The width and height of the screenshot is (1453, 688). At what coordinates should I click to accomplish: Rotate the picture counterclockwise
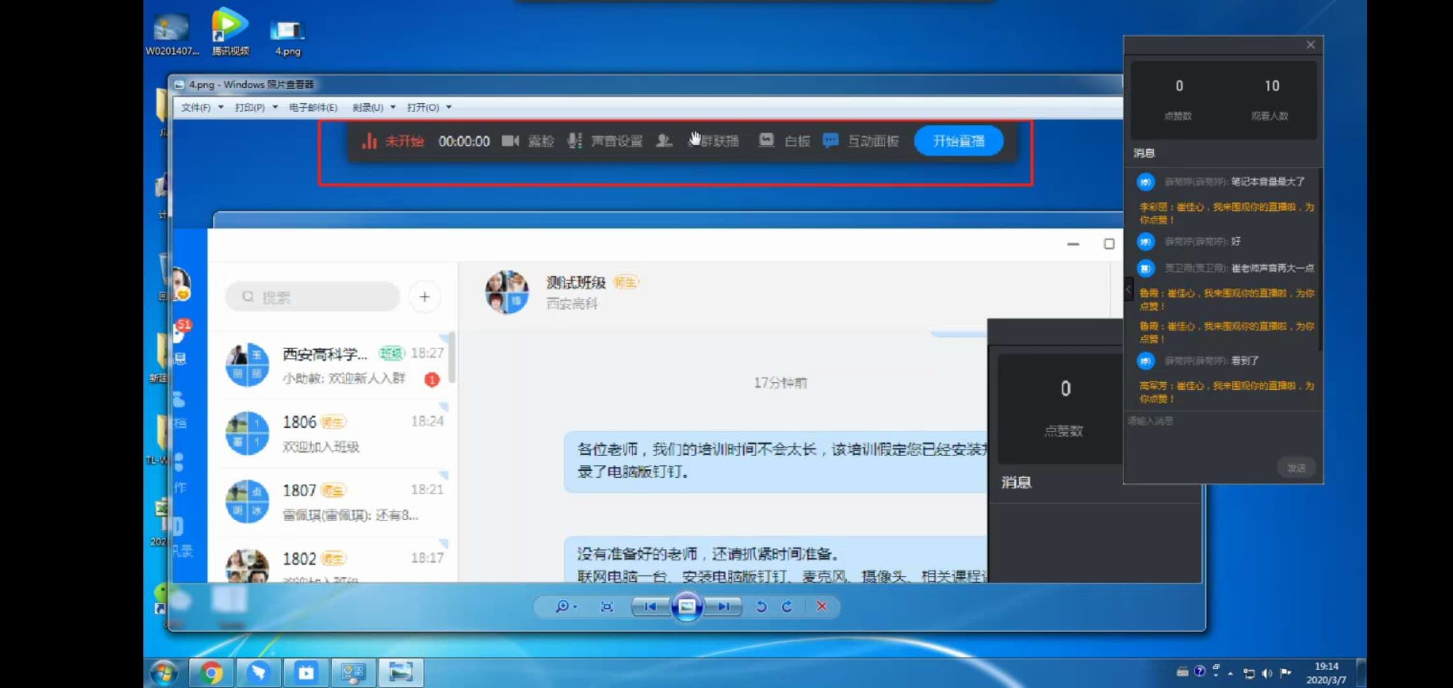(761, 606)
